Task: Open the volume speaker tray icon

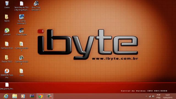Action: [x=153, y=96]
